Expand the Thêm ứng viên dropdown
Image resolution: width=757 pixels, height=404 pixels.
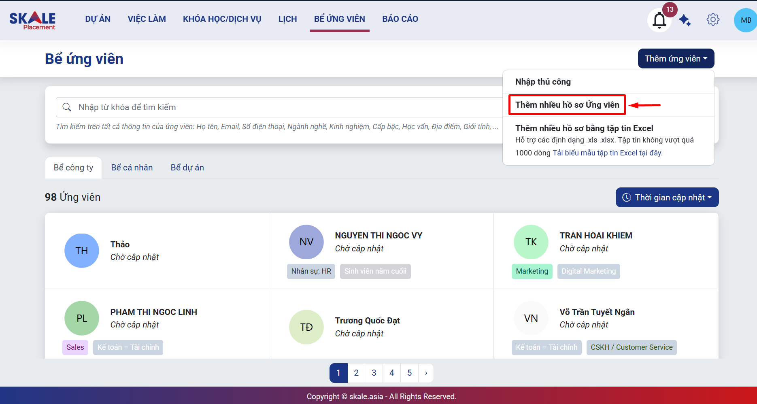tap(676, 59)
